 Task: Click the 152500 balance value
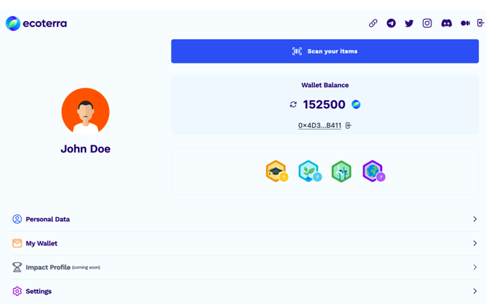[324, 104]
